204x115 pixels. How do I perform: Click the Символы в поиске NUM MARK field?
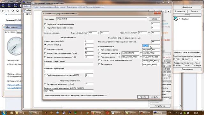click(69, 91)
